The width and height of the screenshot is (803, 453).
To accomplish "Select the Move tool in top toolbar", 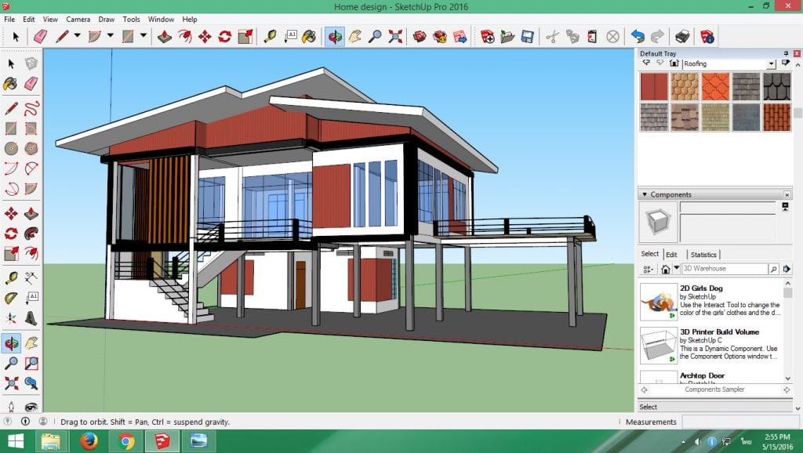I will (x=205, y=36).
